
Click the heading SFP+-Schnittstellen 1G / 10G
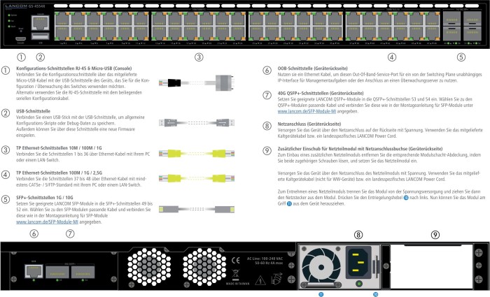(x=45, y=198)
